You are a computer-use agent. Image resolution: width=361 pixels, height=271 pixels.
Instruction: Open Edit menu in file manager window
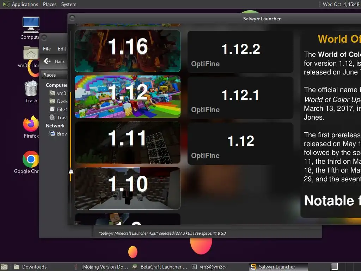click(62, 49)
